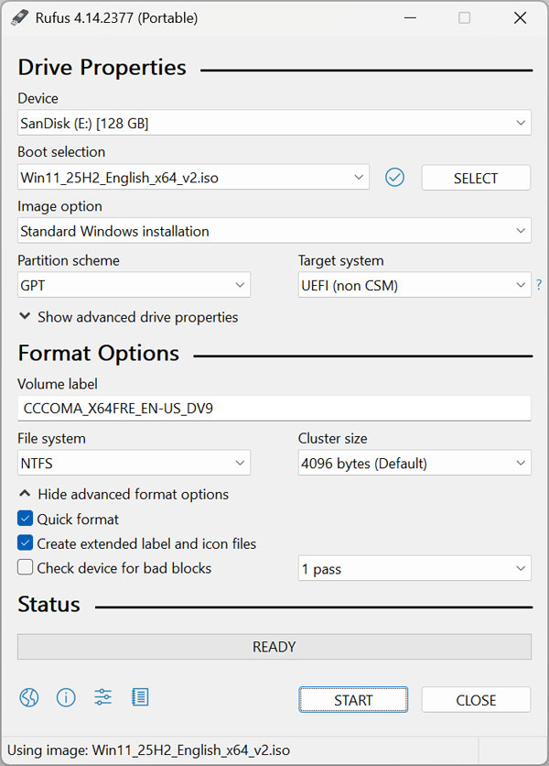Click the READY progress bar
The width and height of the screenshot is (549, 766).
point(274,647)
